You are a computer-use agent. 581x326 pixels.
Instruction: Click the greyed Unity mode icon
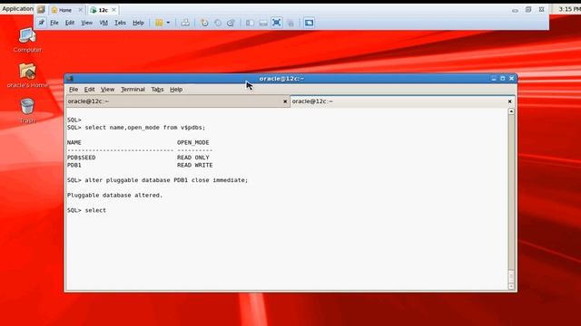(290, 23)
